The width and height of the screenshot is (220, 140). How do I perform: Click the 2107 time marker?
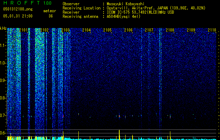149,30
